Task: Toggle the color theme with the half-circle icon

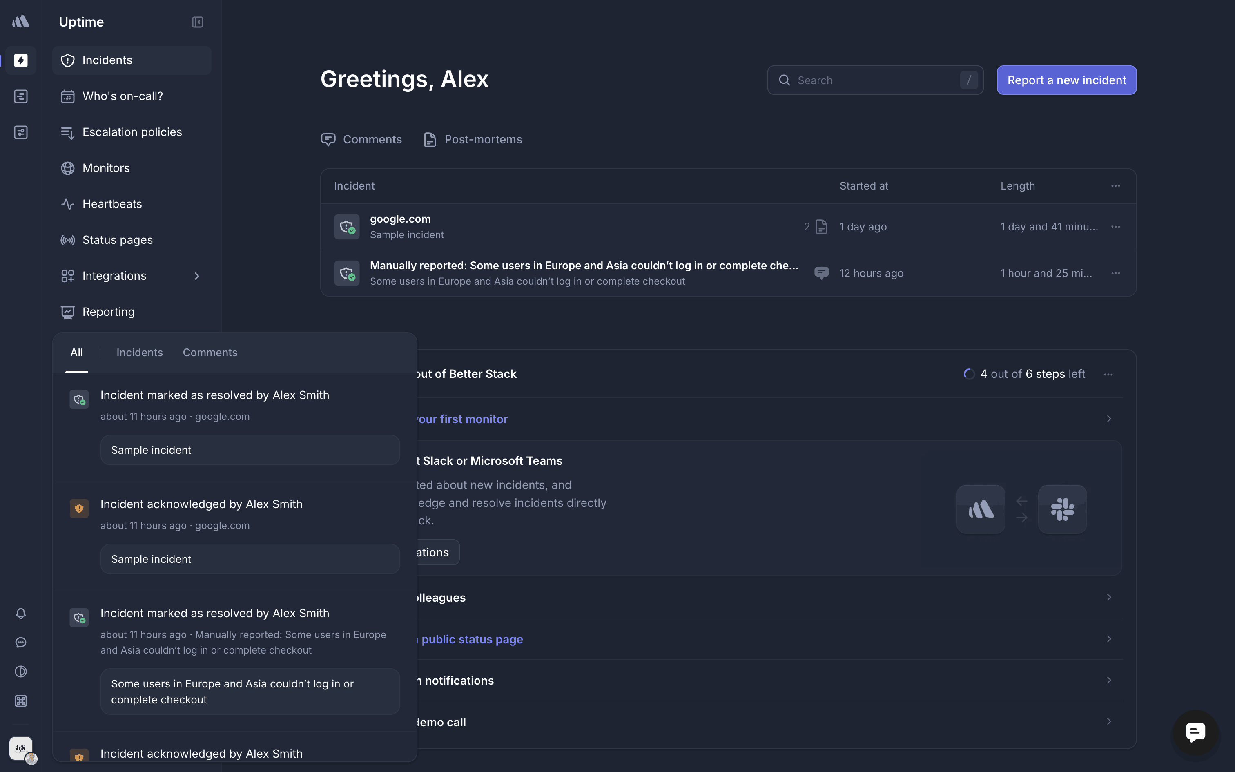Action: click(x=20, y=672)
